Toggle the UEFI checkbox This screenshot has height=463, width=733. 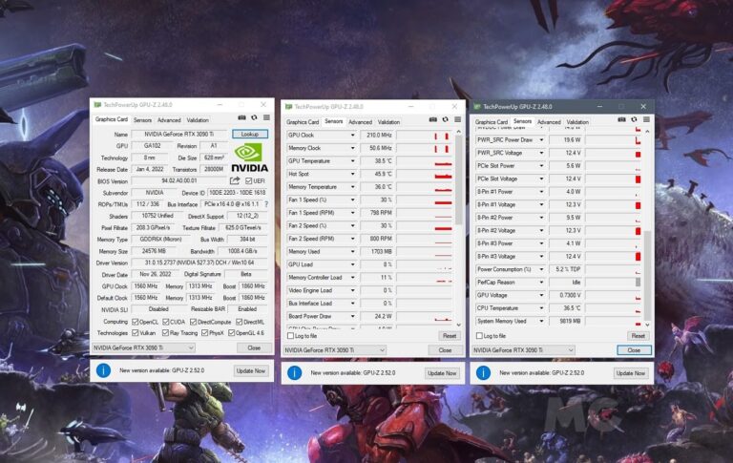pyautogui.click(x=247, y=180)
